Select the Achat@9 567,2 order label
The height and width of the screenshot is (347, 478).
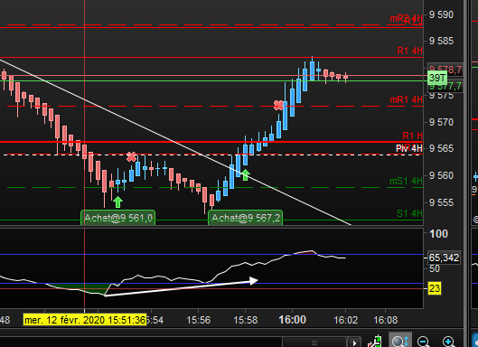[x=246, y=218]
